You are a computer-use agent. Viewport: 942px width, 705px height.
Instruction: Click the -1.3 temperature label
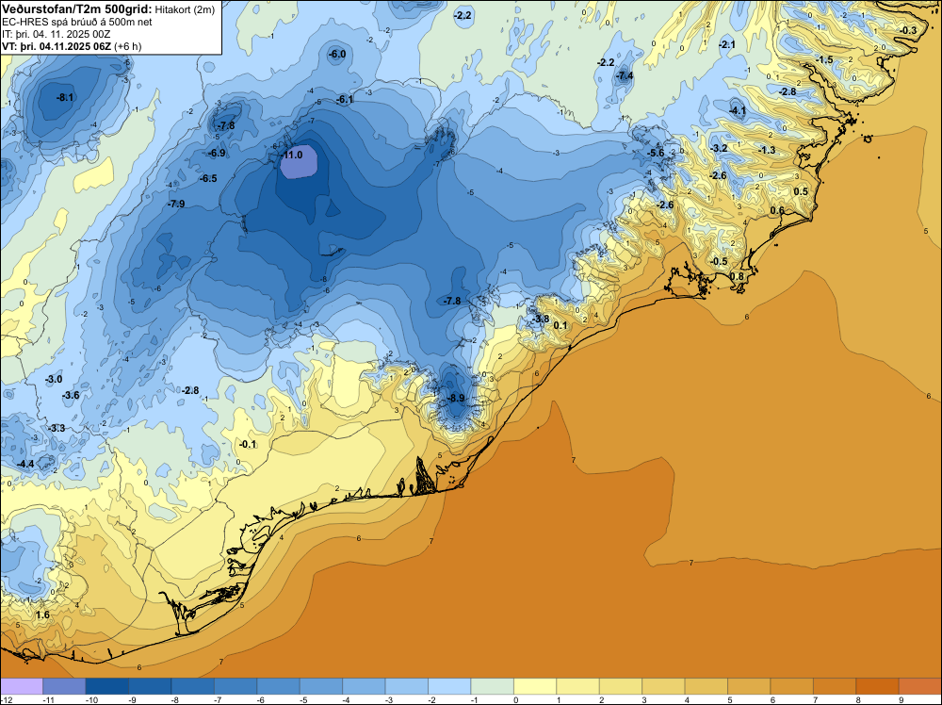[767, 150]
